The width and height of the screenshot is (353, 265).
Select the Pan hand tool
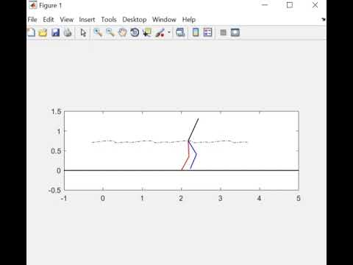point(122,32)
